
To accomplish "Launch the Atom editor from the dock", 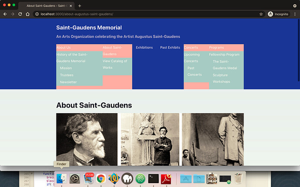I will pyautogui.click(x=140, y=178).
